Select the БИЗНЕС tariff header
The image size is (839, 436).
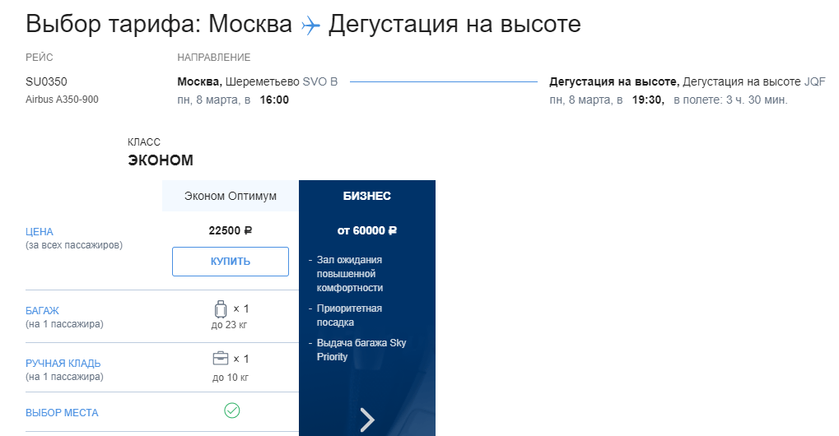point(367,196)
